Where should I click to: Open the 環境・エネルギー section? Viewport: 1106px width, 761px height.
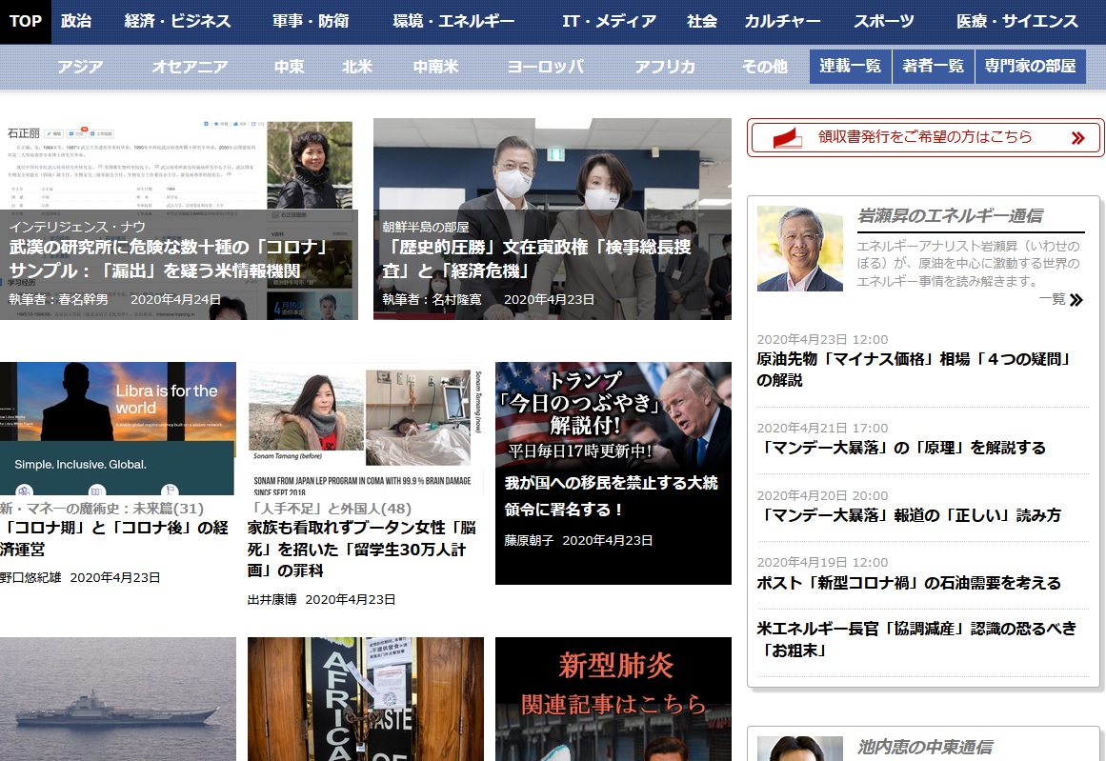coord(453,21)
